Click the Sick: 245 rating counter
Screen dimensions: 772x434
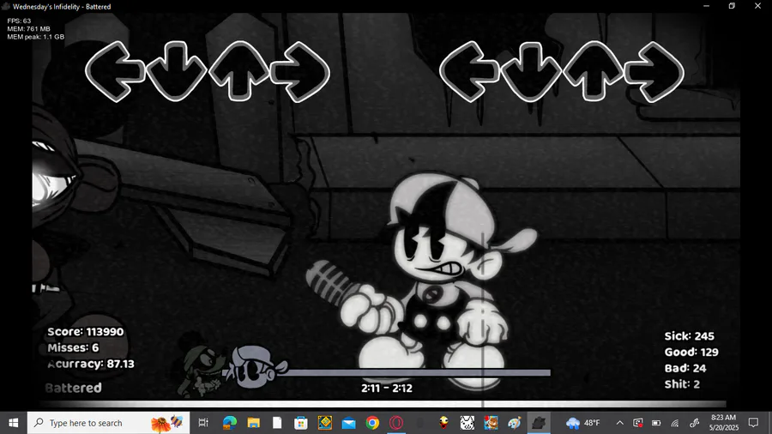(x=690, y=336)
